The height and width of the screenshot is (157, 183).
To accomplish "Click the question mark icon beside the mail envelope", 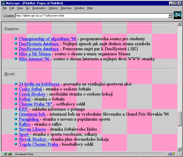I will coord(174,154).
